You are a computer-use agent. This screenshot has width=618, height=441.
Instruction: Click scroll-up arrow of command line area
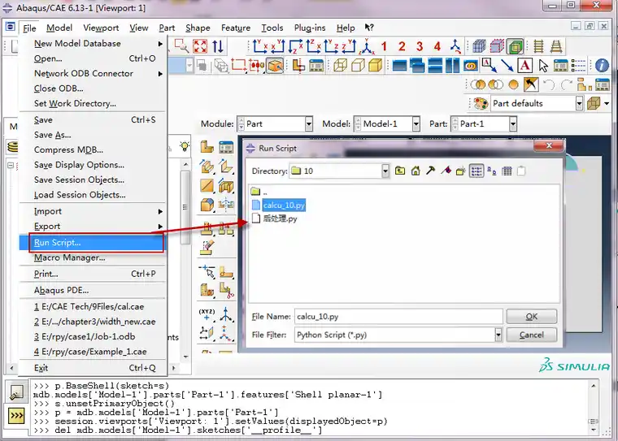pyautogui.click(x=593, y=387)
